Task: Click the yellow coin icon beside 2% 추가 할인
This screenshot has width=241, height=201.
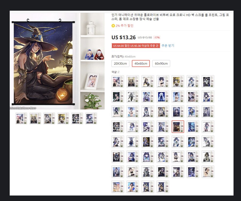Action: coord(113,26)
